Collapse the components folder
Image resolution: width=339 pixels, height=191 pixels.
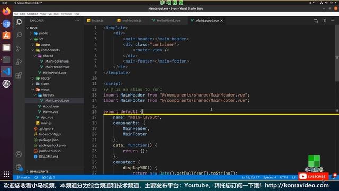pyautogui.click(x=33, y=50)
